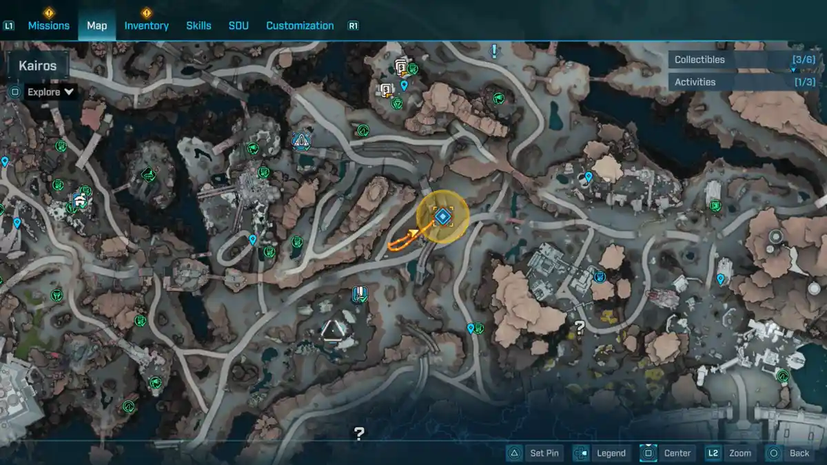827x465 pixels.
Task: Click the Kairos region name label
Action: click(x=39, y=67)
